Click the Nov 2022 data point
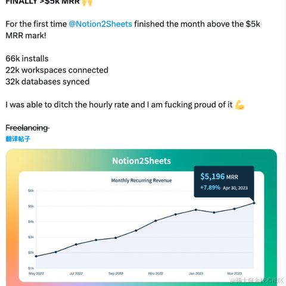The height and width of the screenshot is (286, 286). (x=156, y=220)
